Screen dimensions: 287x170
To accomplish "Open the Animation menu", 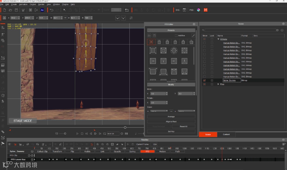I will tap(23, 4).
